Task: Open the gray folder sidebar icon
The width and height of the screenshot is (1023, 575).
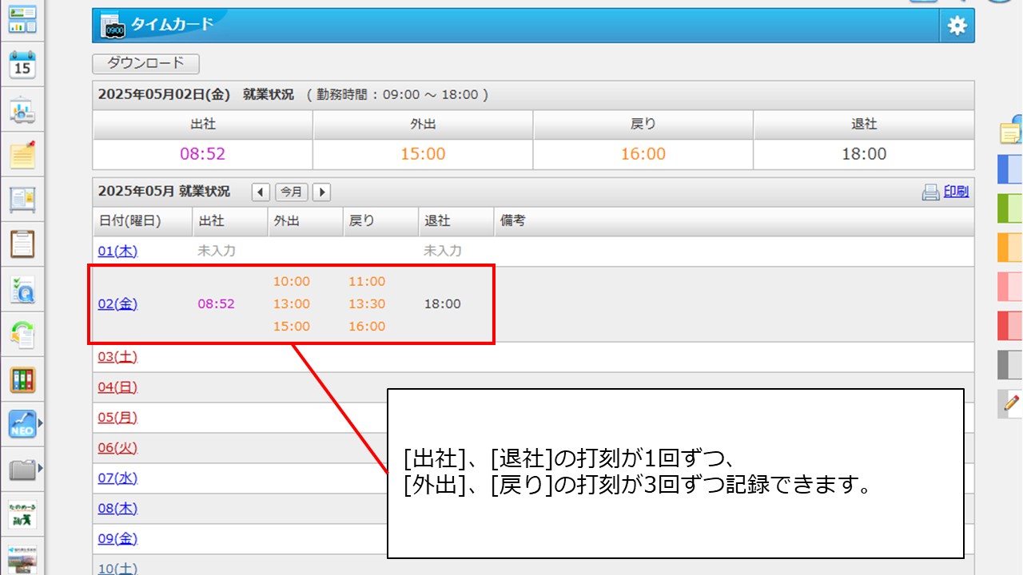Action: tap(22, 470)
